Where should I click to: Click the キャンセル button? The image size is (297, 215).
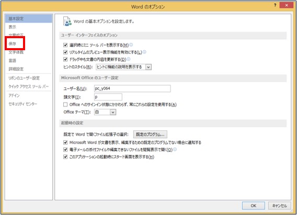point(280,206)
